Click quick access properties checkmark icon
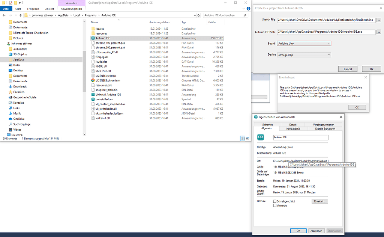384x237 pixels. pyautogui.click(x=11, y=3)
